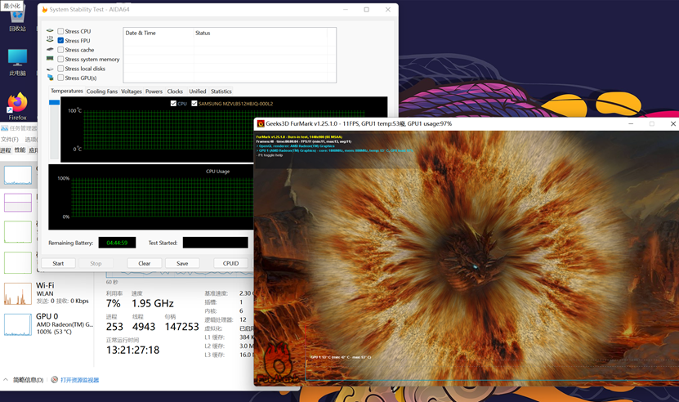This screenshot has height=402, width=679.
Task: Switch to the Clocks tab
Action: (175, 92)
